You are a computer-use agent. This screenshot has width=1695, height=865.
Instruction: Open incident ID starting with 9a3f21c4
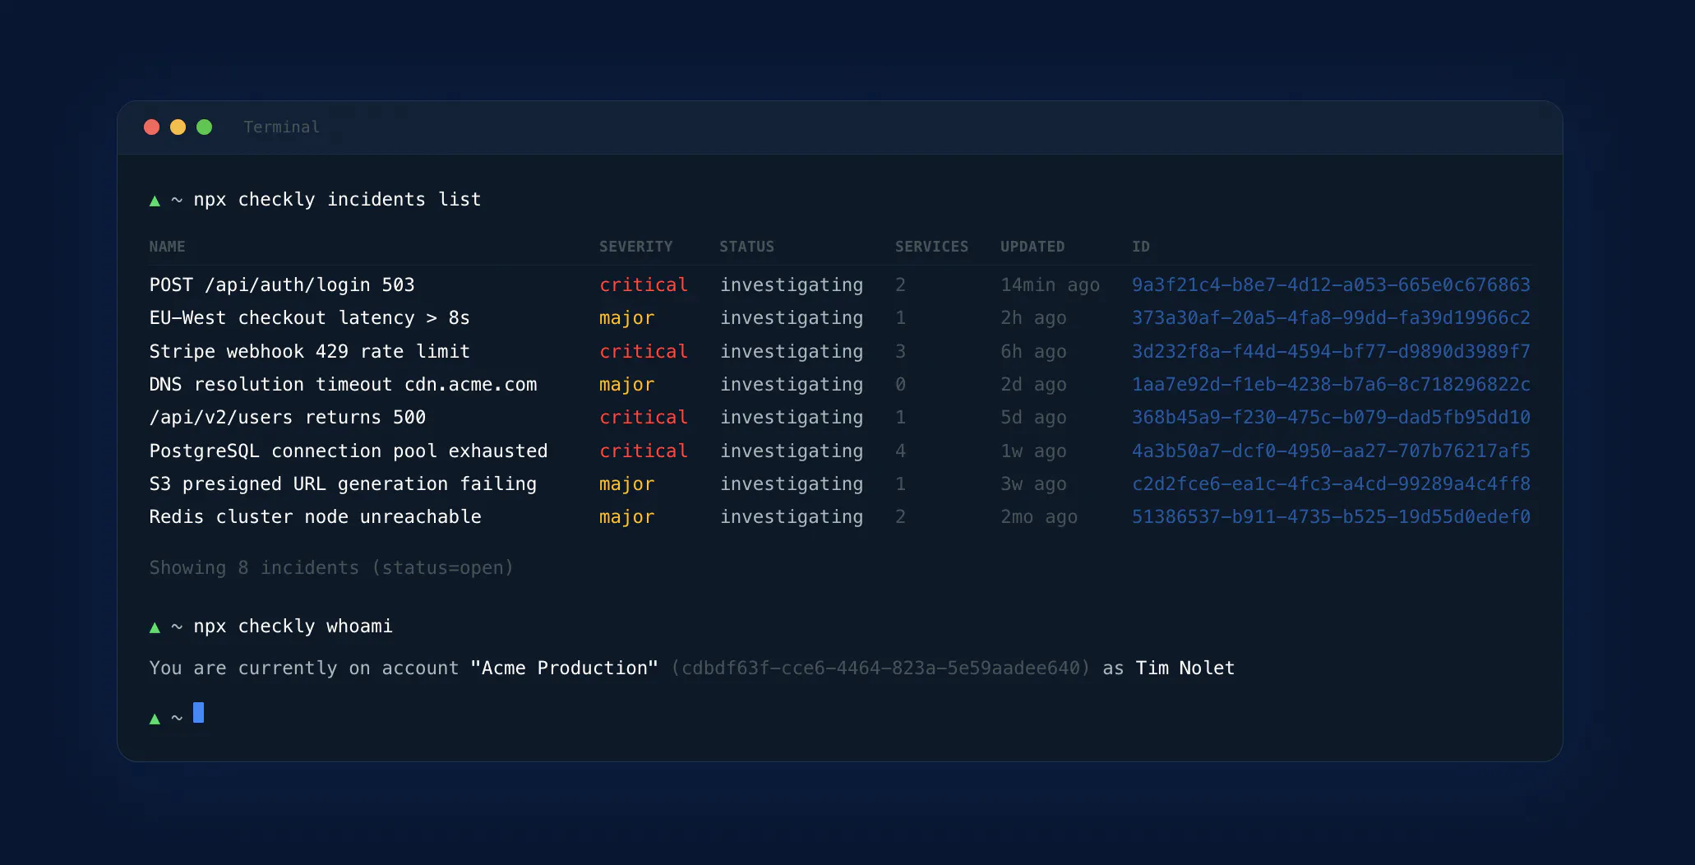click(1330, 285)
